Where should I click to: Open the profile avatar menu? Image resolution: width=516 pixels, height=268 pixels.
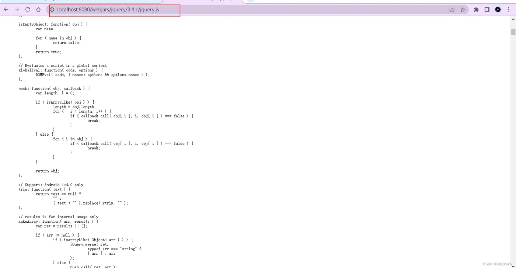pos(498,10)
